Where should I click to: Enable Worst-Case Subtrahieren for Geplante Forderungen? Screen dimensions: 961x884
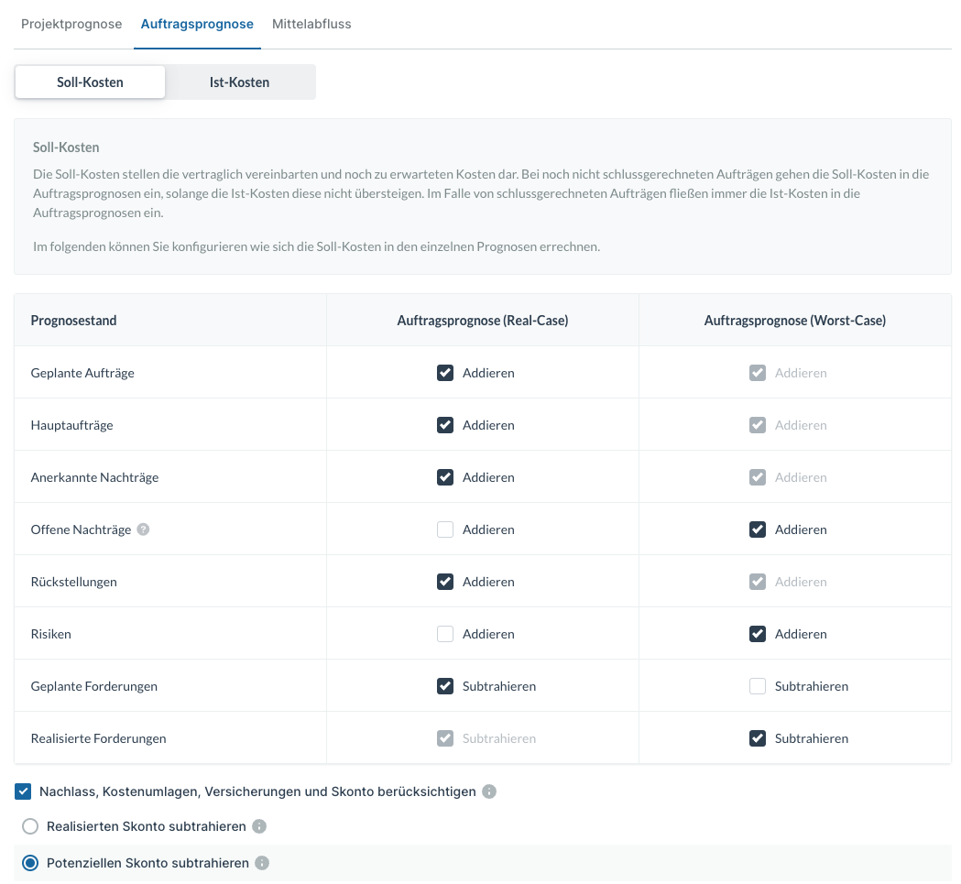tap(758, 686)
